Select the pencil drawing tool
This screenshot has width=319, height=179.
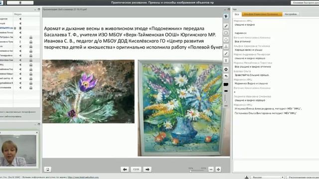tap(226, 26)
